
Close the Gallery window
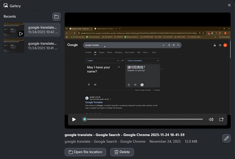[229, 5]
